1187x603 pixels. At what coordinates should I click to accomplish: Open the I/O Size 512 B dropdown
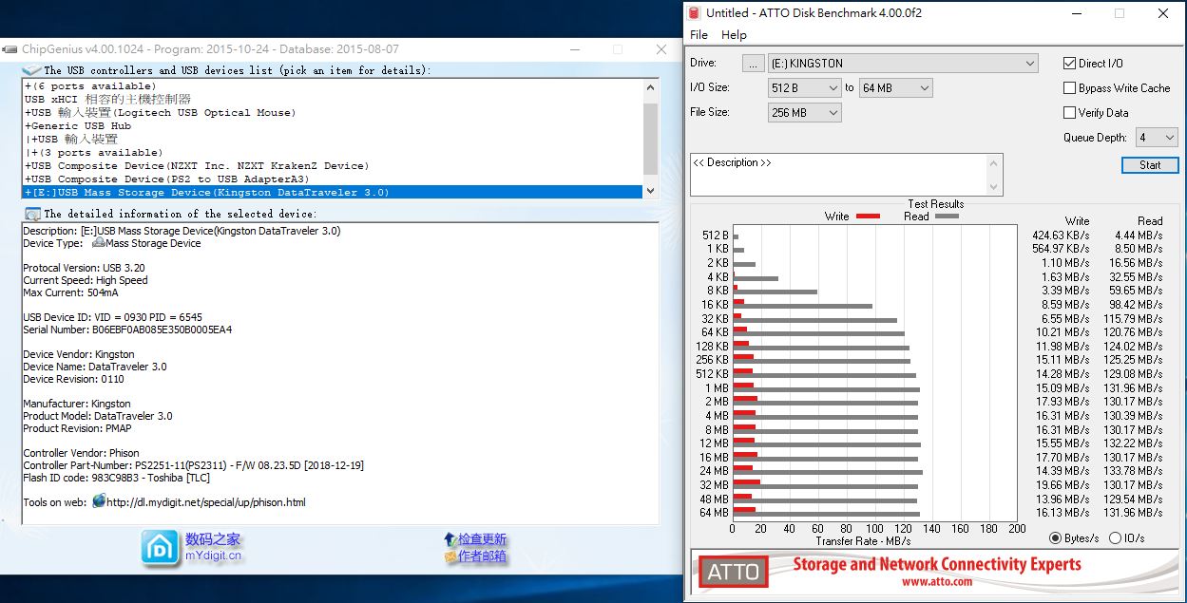pyautogui.click(x=804, y=88)
